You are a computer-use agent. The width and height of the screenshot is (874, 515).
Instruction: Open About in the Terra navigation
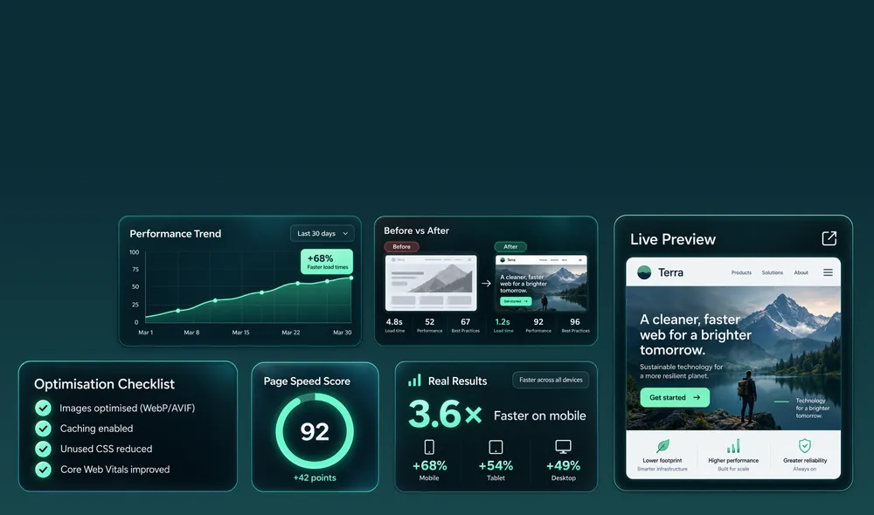pyautogui.click(x=801, y=273)
